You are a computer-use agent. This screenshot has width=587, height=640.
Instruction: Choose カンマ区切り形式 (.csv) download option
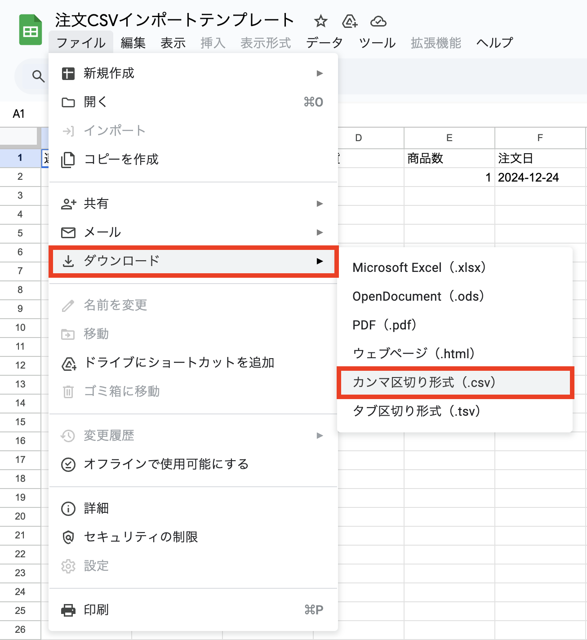point(424,382)
